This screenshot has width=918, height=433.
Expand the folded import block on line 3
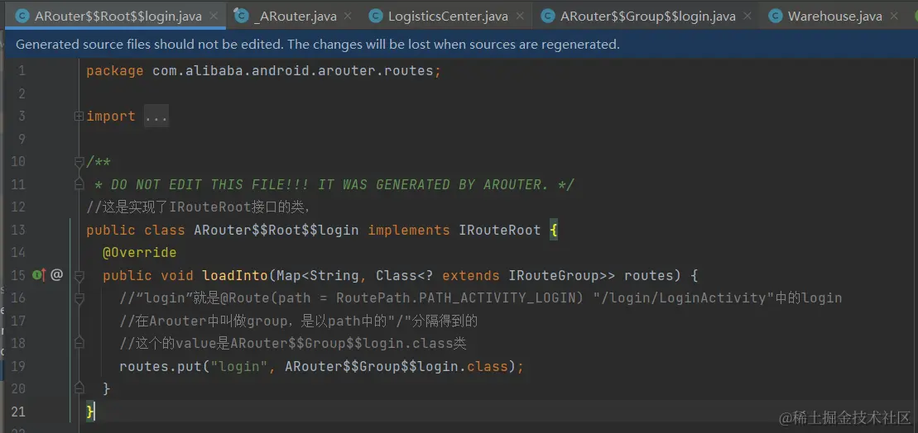coord(79,117)
